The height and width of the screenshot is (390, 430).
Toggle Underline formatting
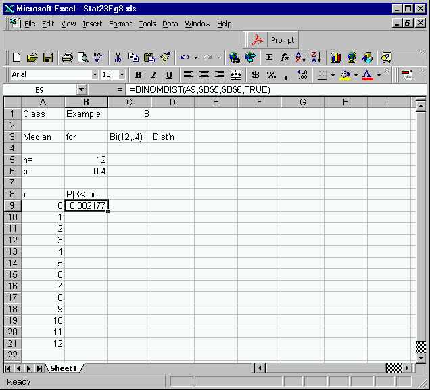(x=168, y=75)
